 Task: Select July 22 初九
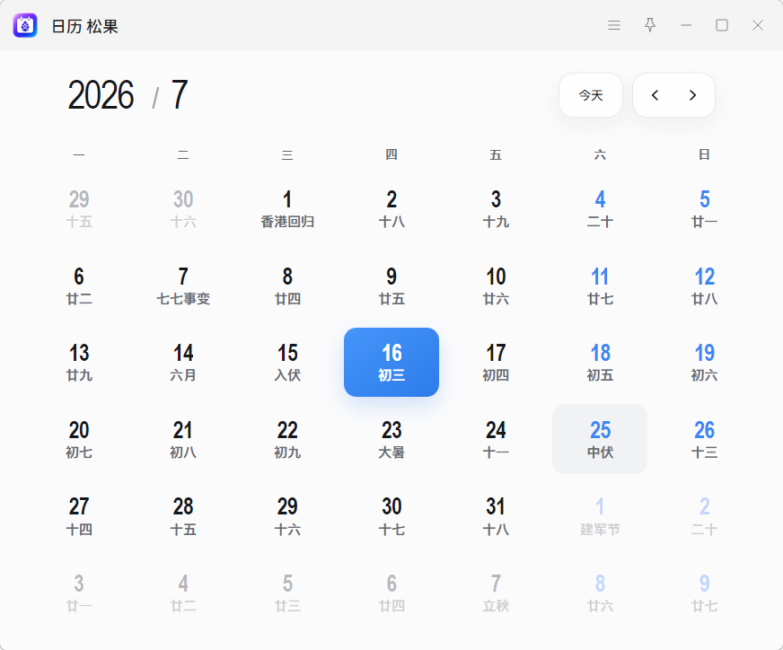pos(287,439)
